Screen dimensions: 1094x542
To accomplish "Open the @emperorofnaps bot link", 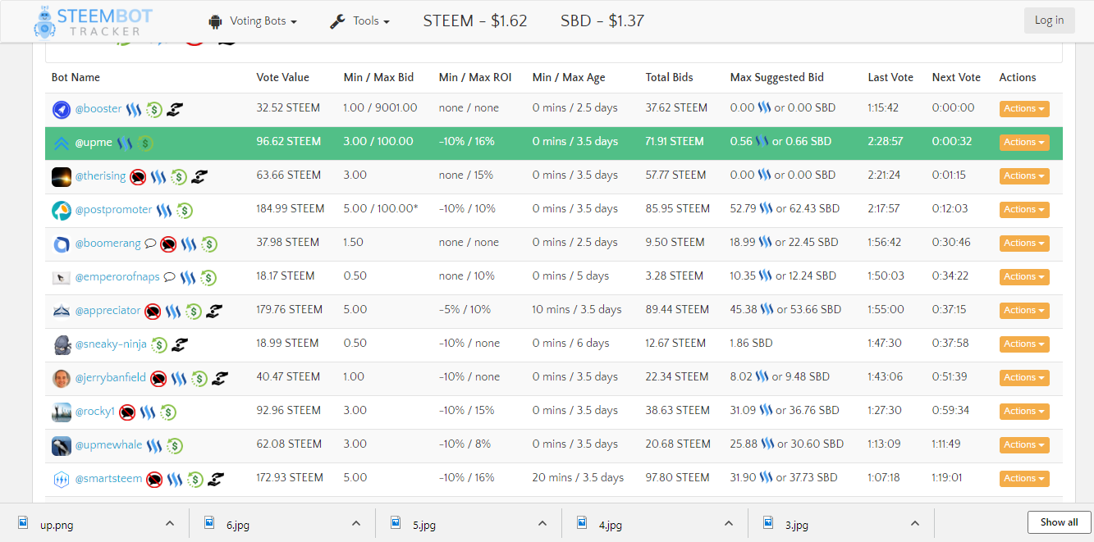I will pyautogui.click(x=117, y=276).
